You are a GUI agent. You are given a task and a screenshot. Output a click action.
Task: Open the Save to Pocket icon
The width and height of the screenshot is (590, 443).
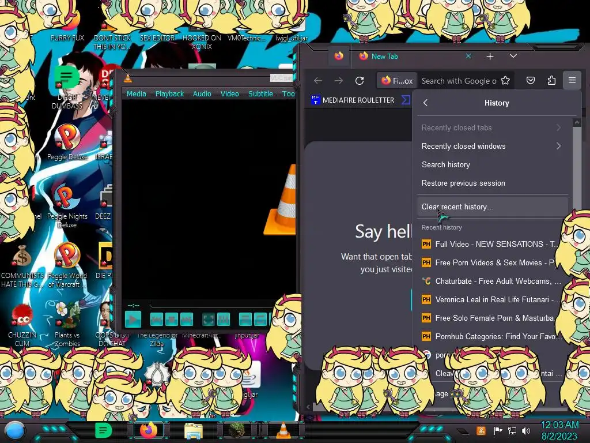point(531,80)
